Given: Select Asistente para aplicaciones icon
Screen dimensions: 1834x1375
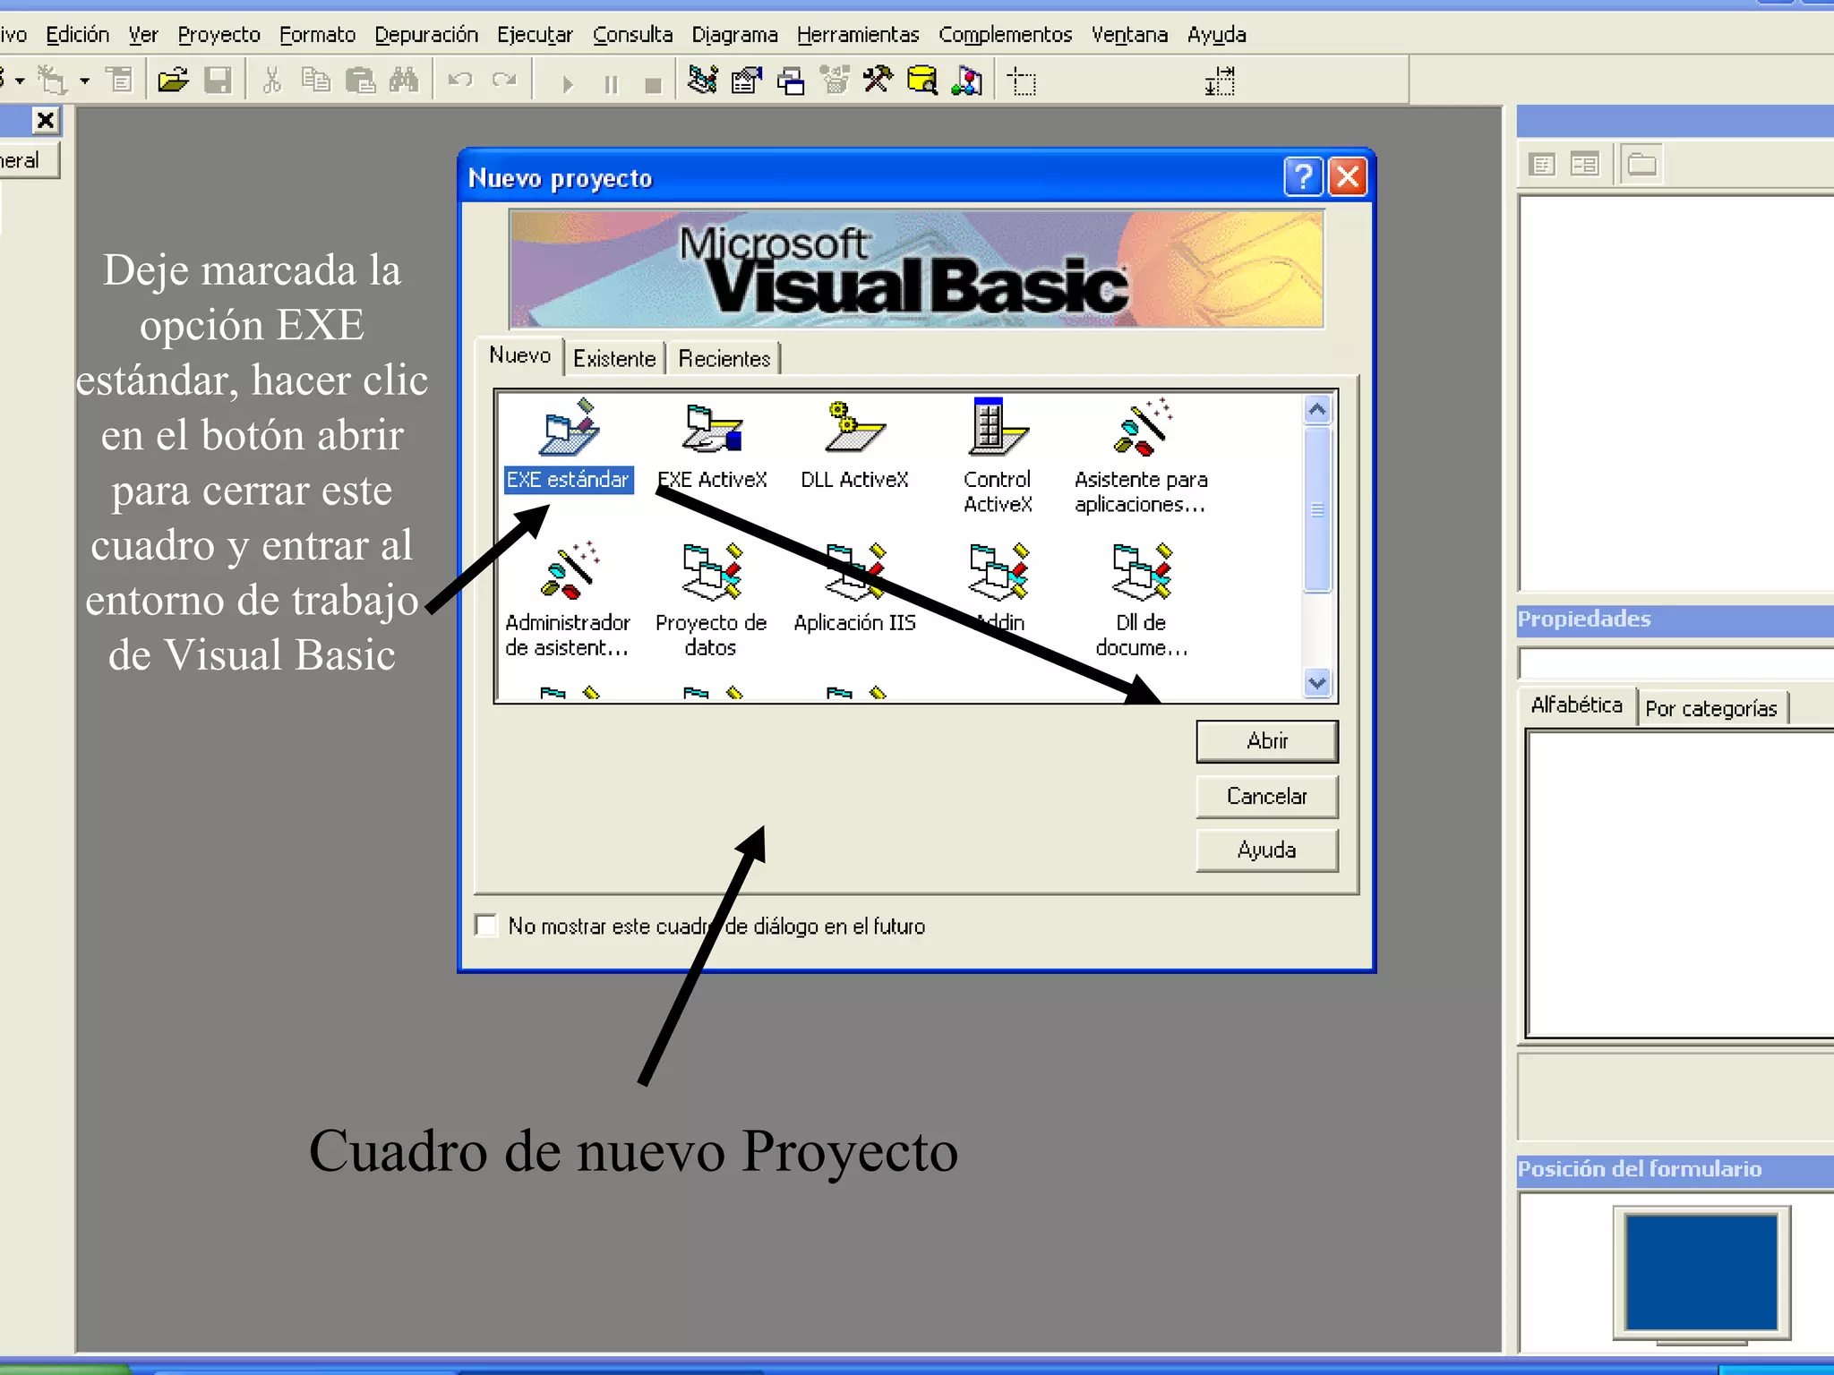Looking at the screenshot, I should pyautogui.click(x=1141, y=457).
